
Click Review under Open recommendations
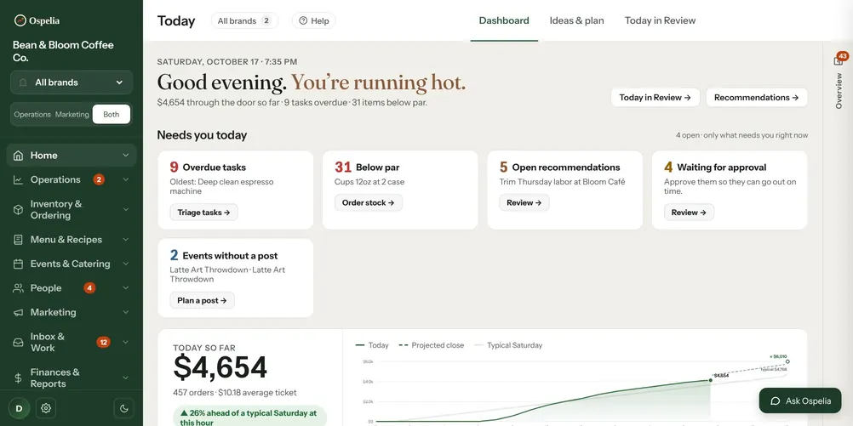[524, 202]
